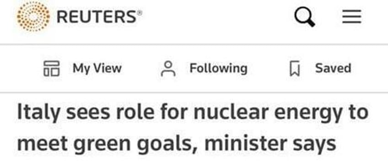Switch to the My View tab label

point(97,68)
